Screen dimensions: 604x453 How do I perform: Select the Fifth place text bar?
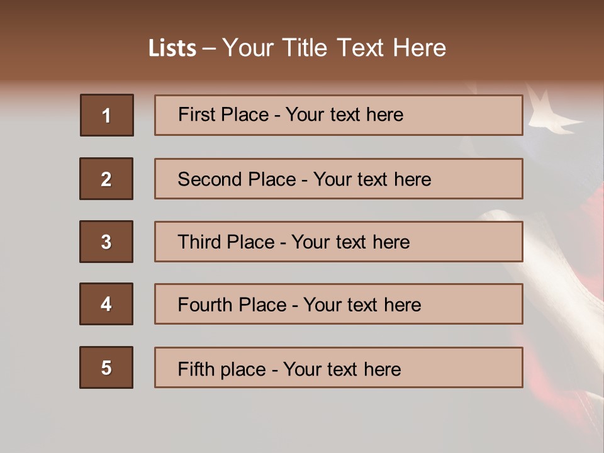click(x=338, y=367)
